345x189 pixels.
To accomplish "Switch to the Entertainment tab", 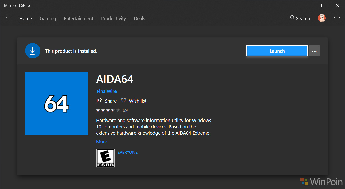I will tap(79, 18).
